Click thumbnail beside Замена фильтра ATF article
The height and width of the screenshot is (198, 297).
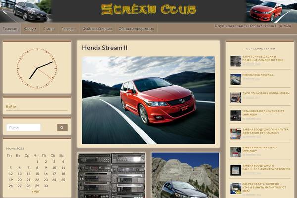(236, 152)
